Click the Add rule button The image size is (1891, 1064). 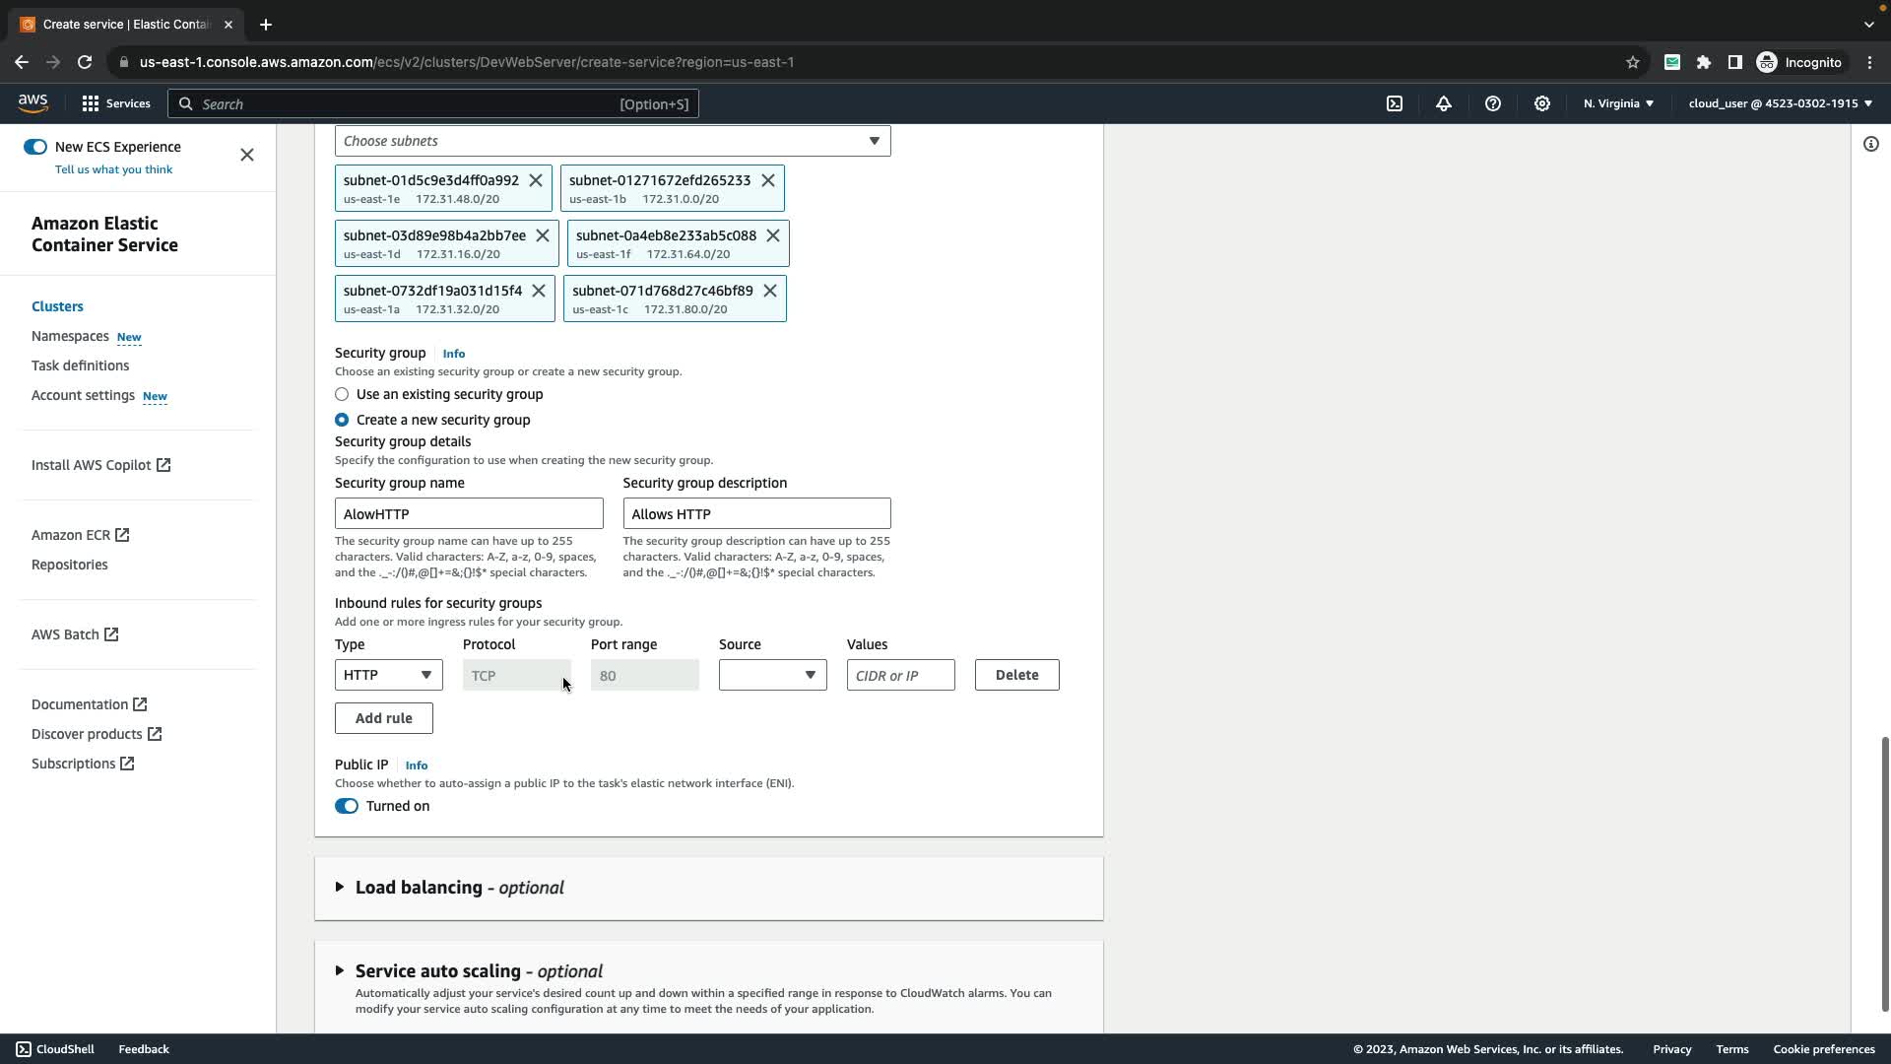pyautogui.click(x=383, y=718)
